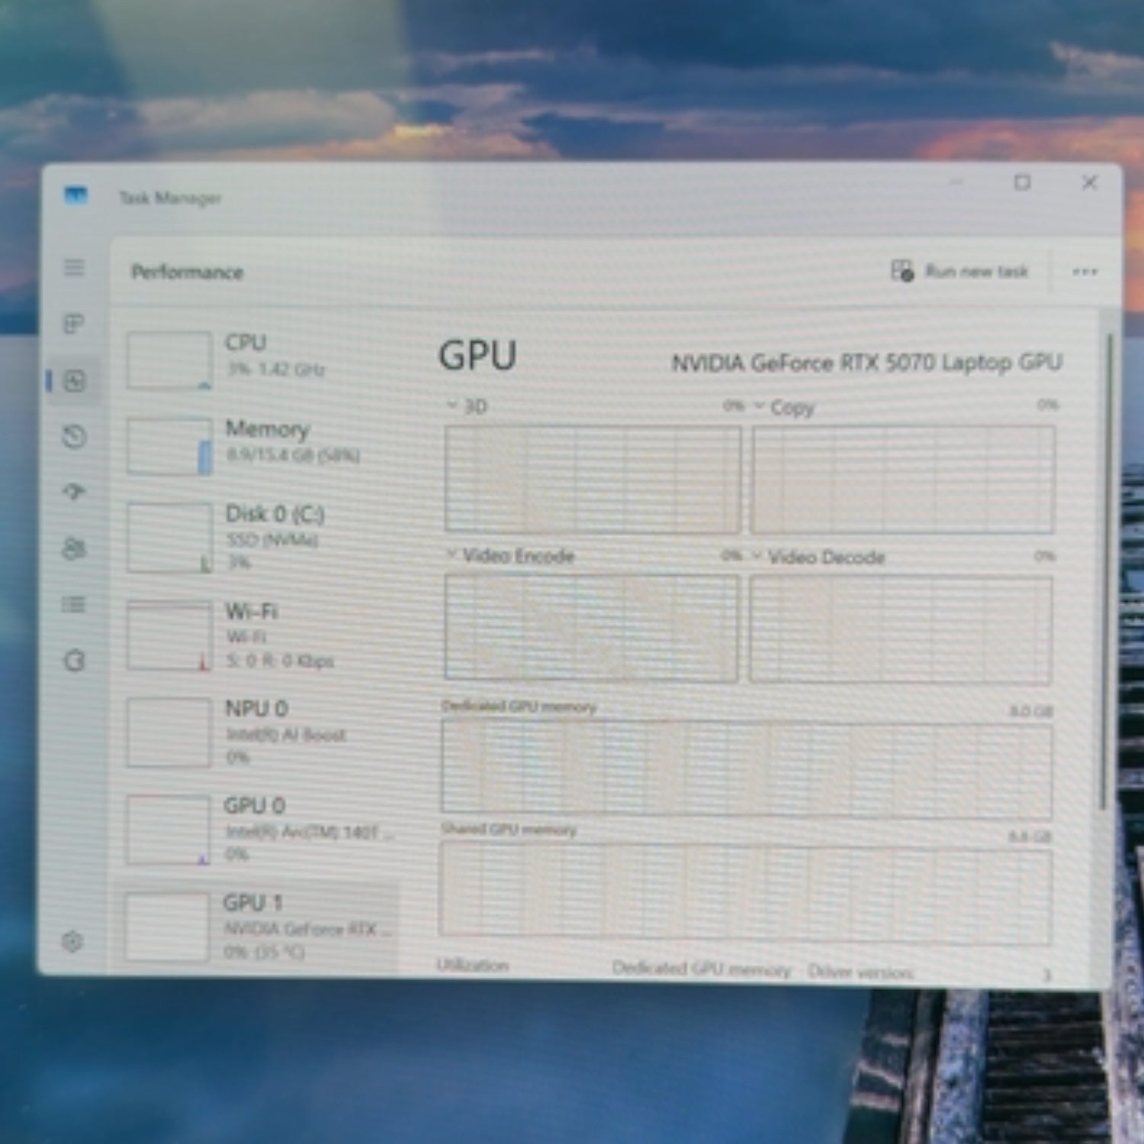
Task: Close the Task Manager window
Action: coord(1090,183)
